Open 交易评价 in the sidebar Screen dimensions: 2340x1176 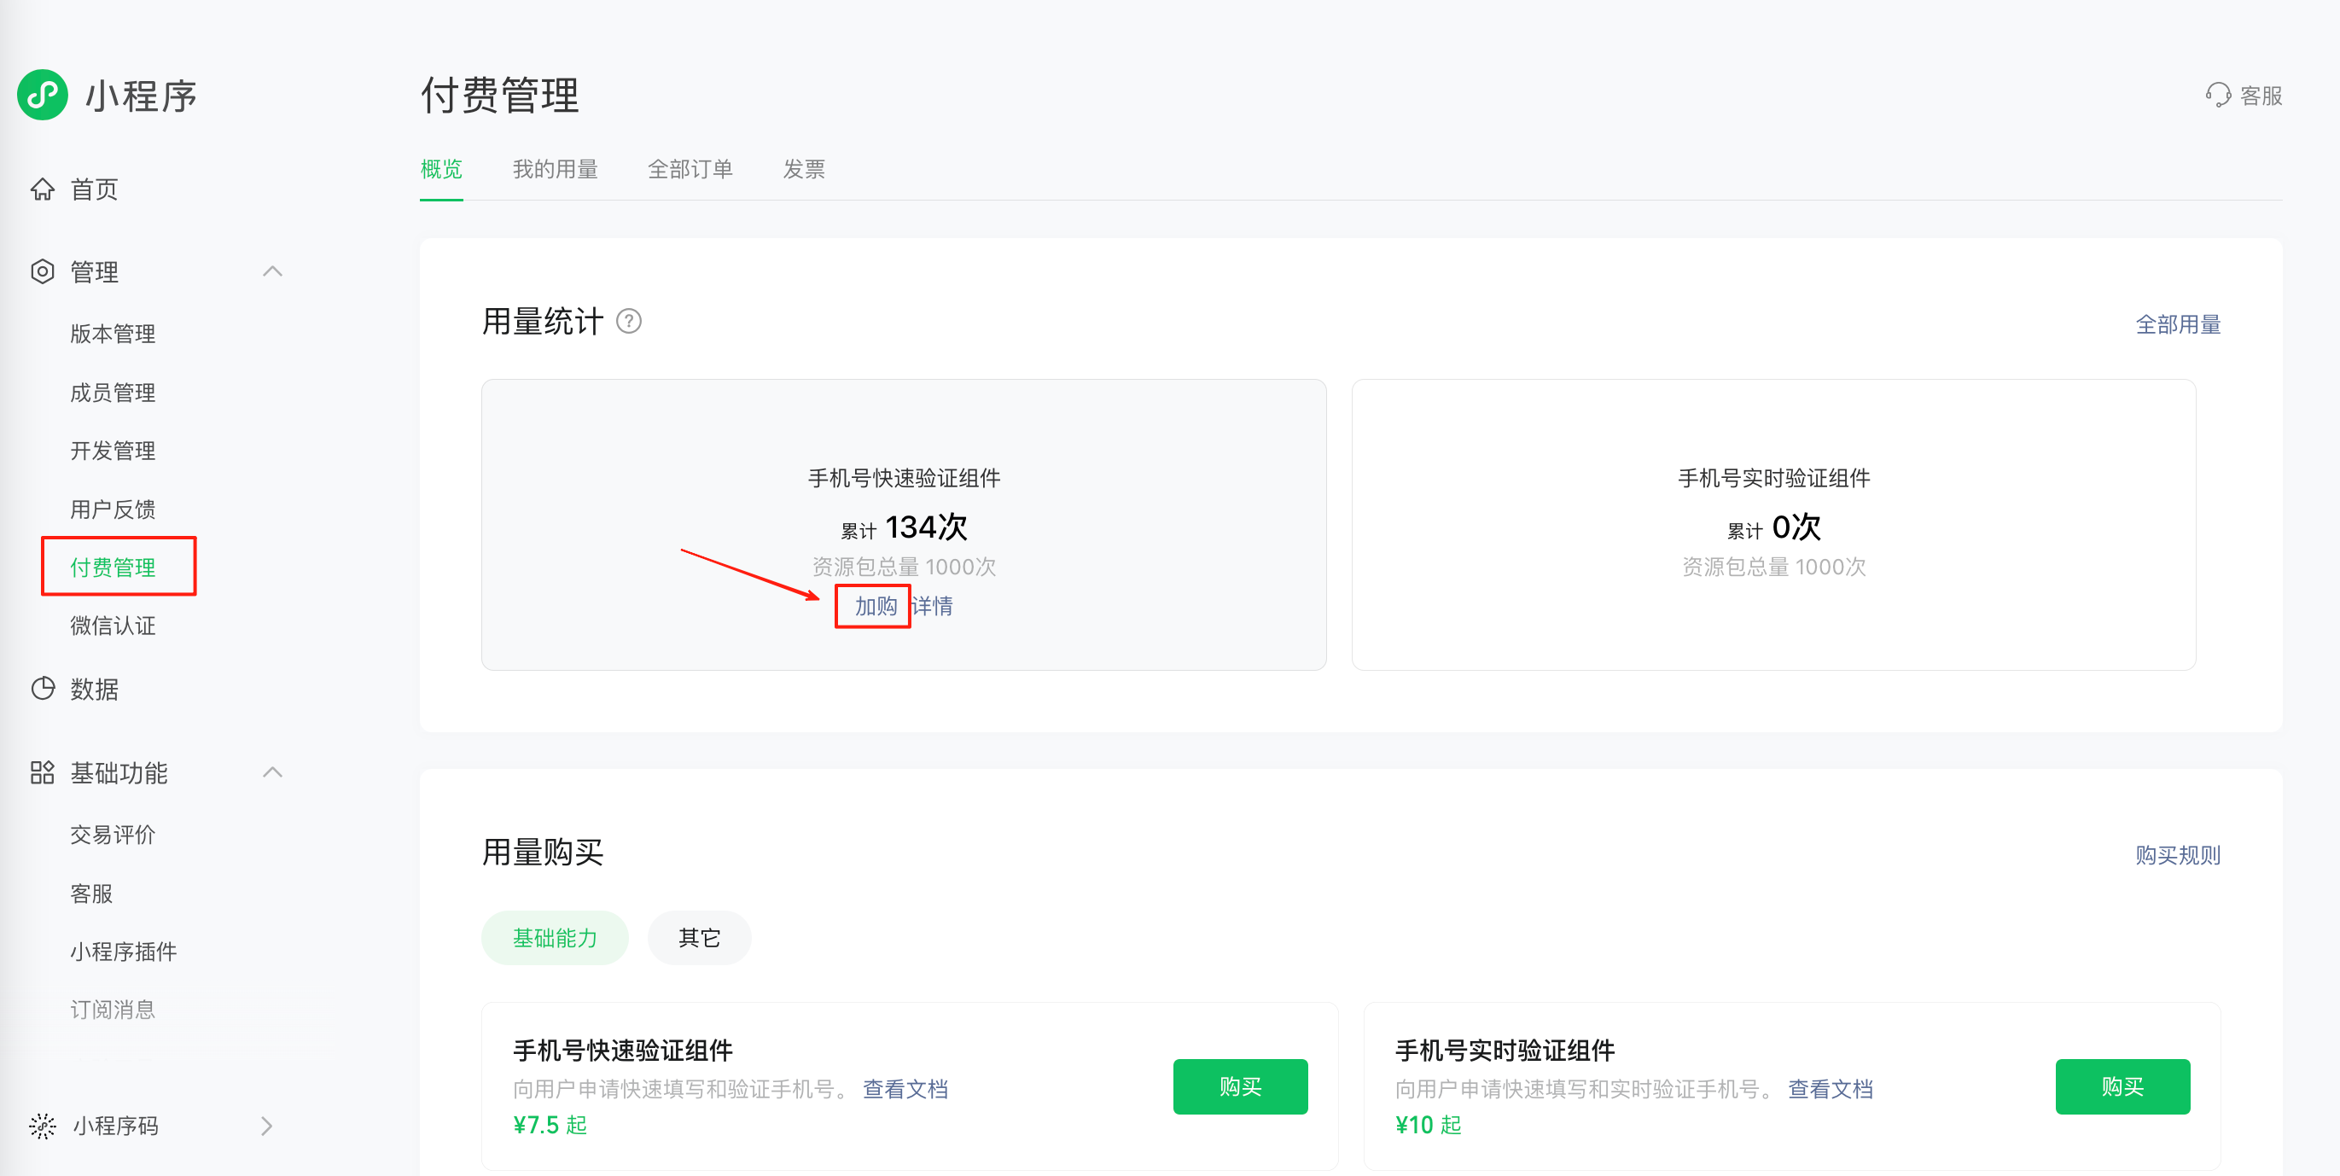click(x=113, y=835)
